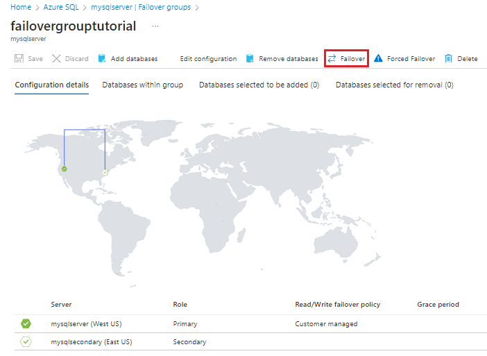Click Forced Failover label
Screen dimensions: 487x356
pos(411,59)
